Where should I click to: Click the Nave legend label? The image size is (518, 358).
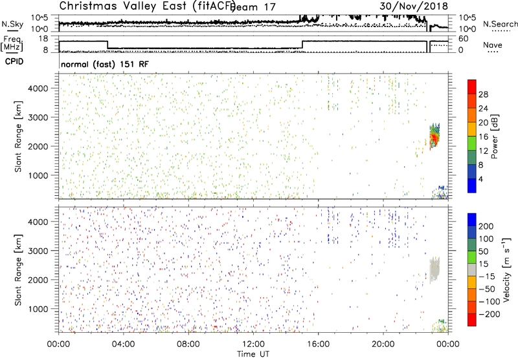click(493, 45)
